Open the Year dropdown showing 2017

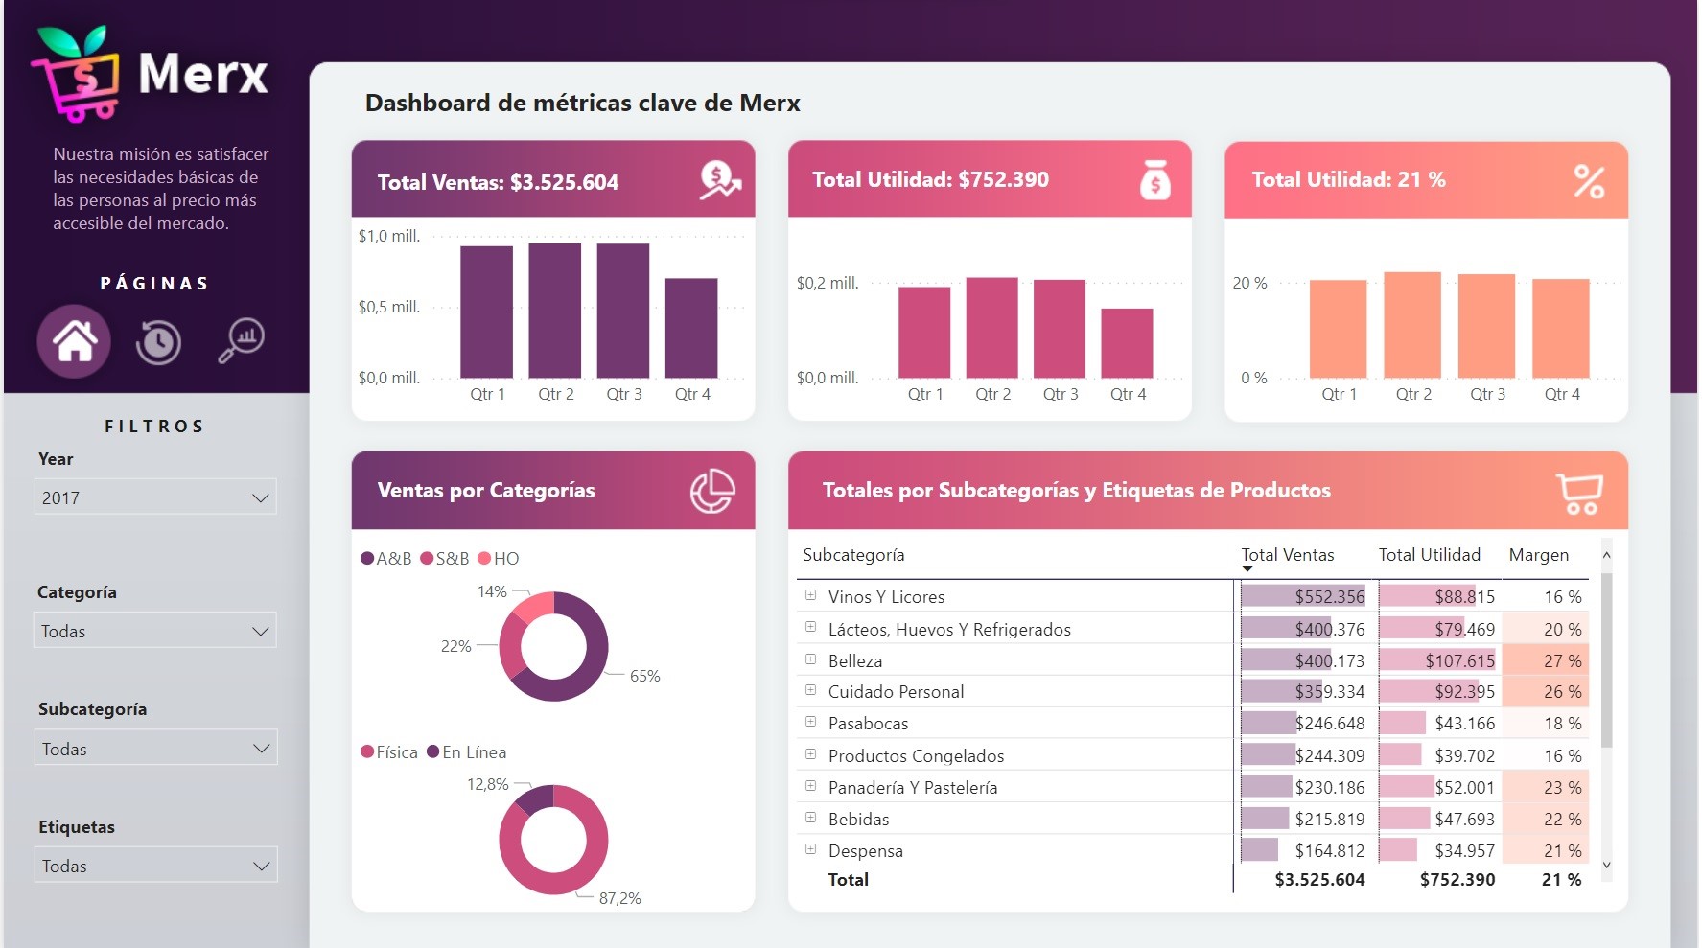click(x=155, y=497)
